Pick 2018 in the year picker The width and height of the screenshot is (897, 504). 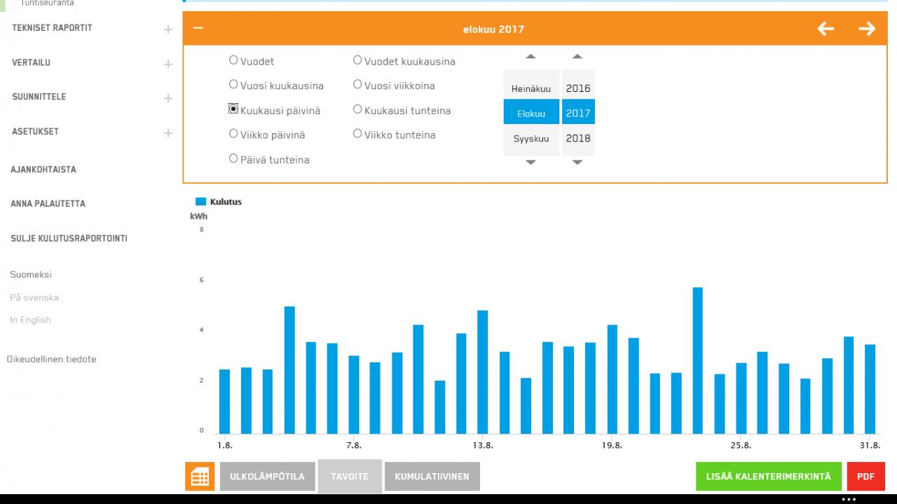[578, 139]
